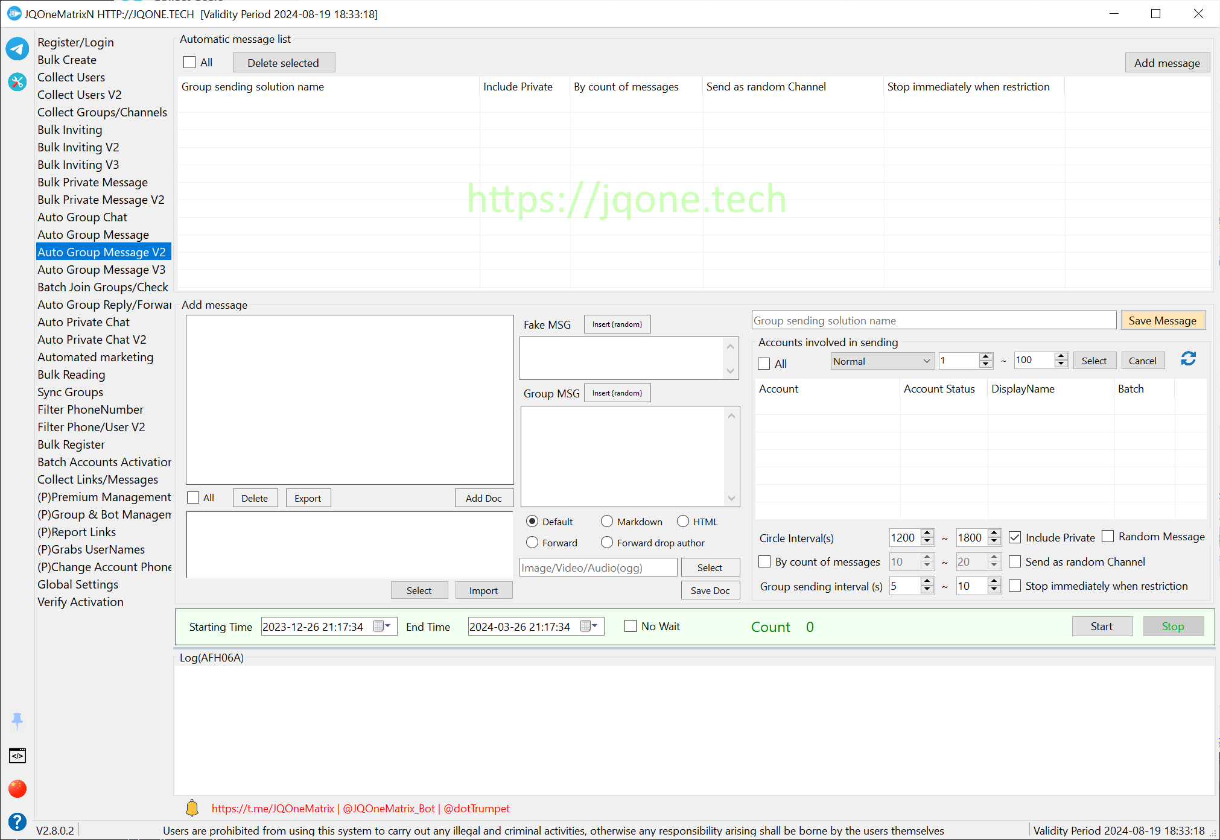
Task: Click the Fake MSG scrollbar down arrow
Action: [730, 371]
